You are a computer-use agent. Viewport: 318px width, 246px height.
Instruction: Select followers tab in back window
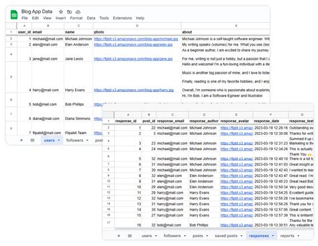[x=74, y=140]
